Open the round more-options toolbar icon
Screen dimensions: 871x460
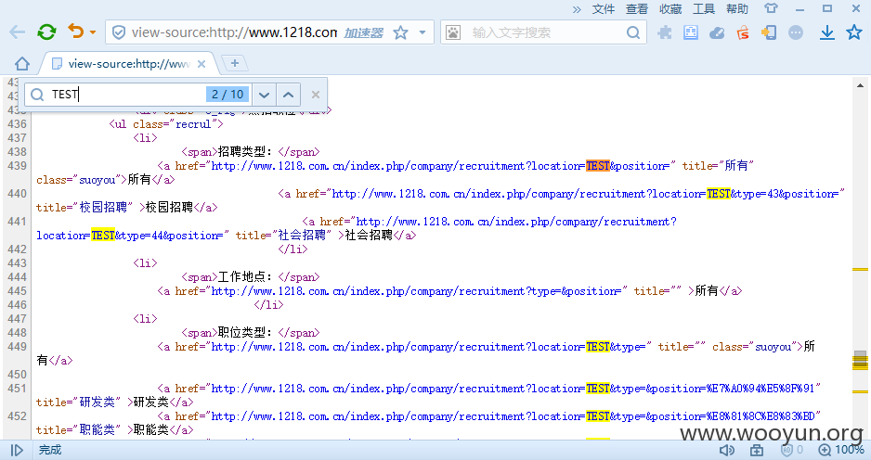pos(796,32)
